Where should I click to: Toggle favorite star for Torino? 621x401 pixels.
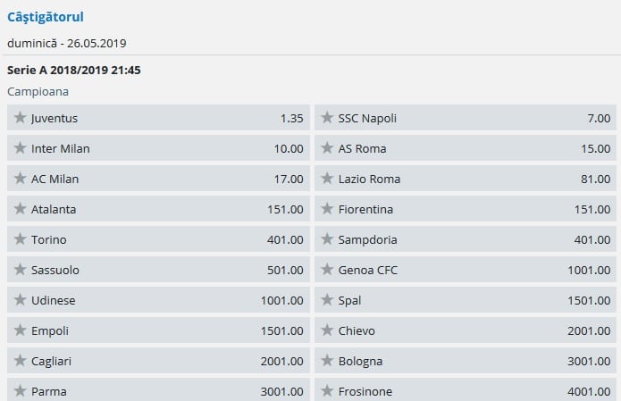(20, 239)
